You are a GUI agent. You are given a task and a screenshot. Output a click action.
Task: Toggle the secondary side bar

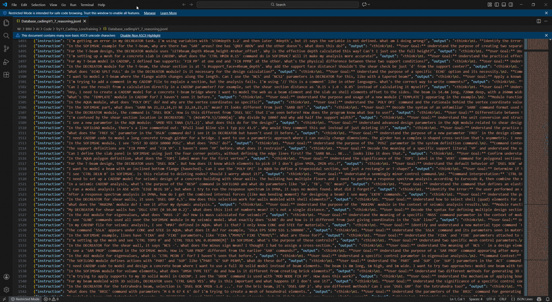511,5
